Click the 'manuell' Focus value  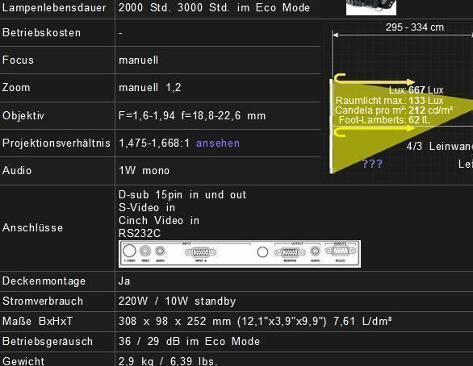pos(139,60)
